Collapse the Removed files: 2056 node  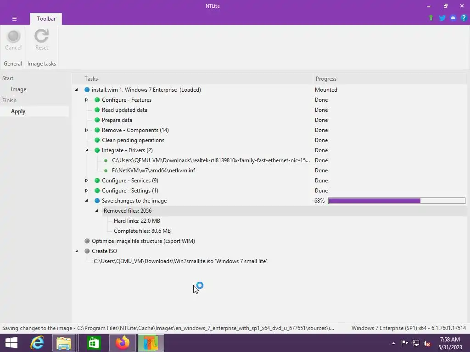pyautogui.click(x=96, y=211)
